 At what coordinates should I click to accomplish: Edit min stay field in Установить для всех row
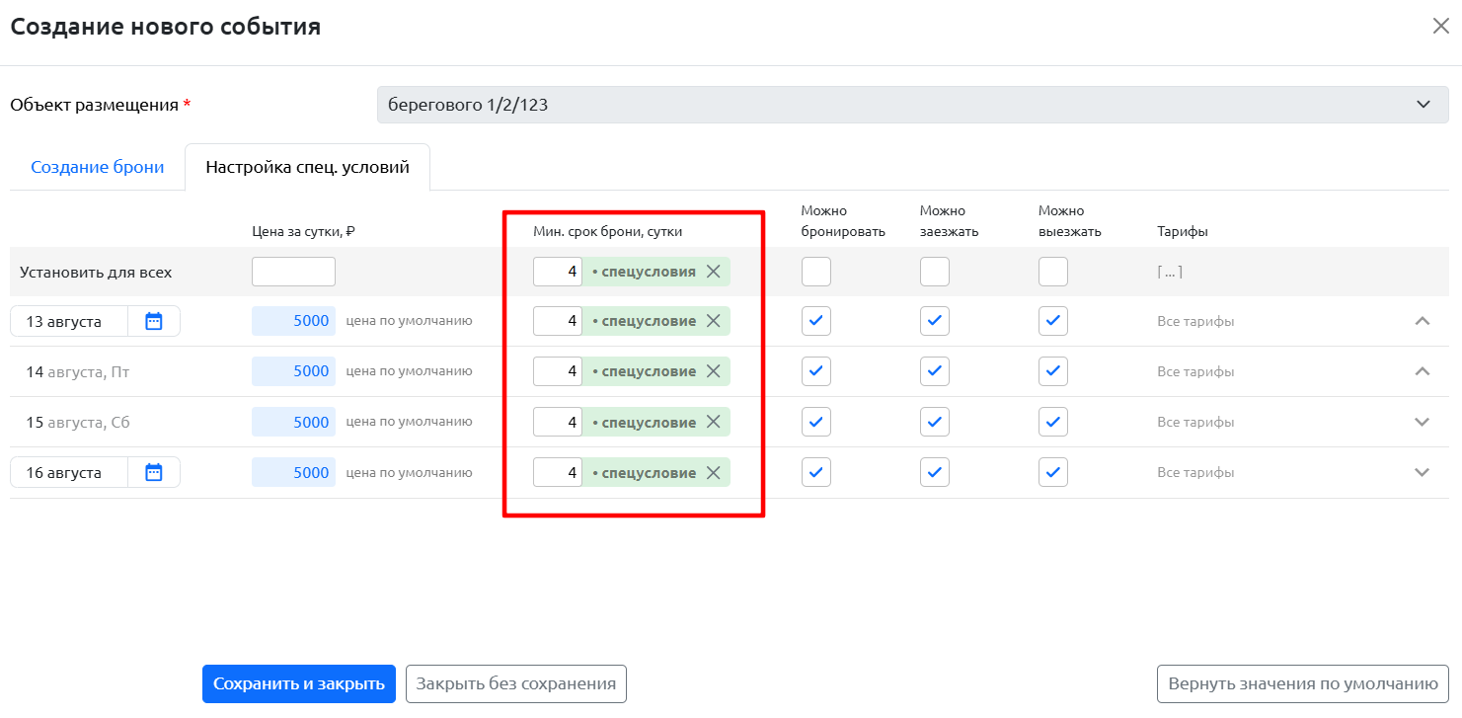558,272
